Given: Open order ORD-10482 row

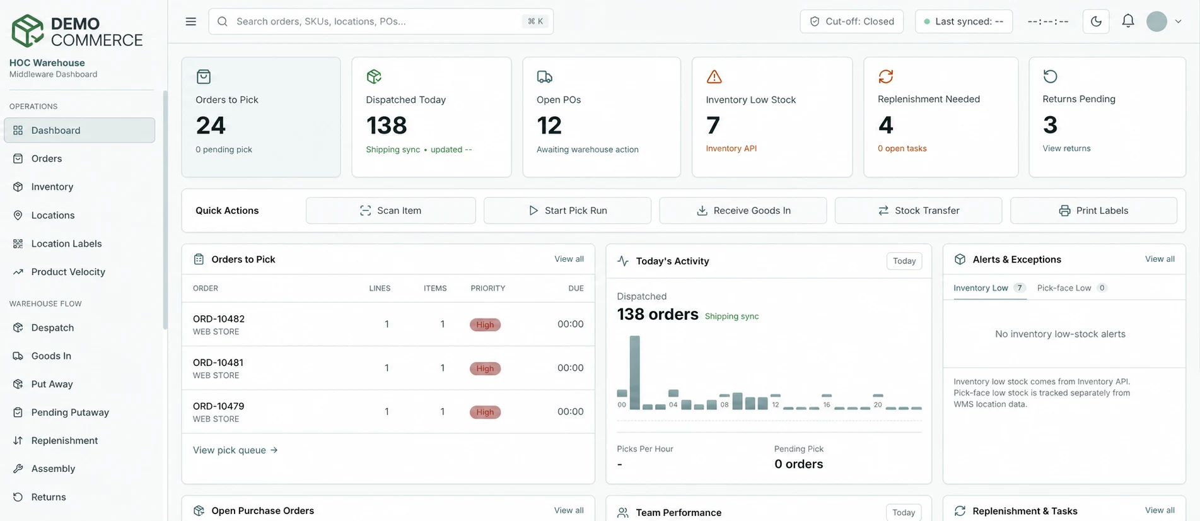Looking at the screenshot, I should pyautogui.click(x=388, y=324).
